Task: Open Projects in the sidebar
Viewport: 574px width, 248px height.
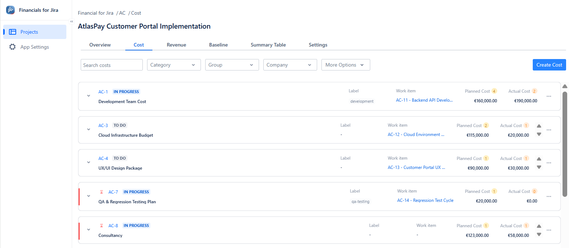Action: [35, 32]
